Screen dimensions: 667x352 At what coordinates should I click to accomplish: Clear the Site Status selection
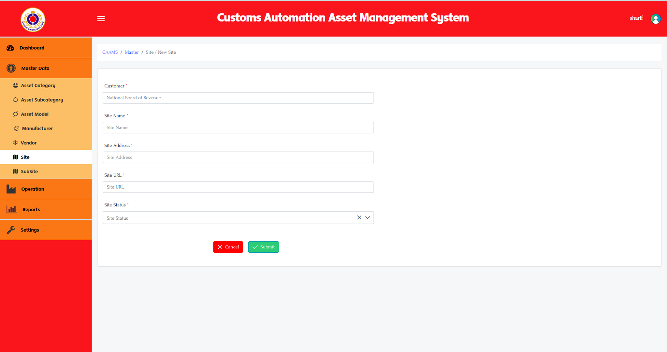359,217
